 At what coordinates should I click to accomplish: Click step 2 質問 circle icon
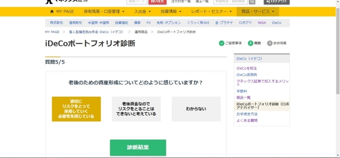(x=250, y=43)
